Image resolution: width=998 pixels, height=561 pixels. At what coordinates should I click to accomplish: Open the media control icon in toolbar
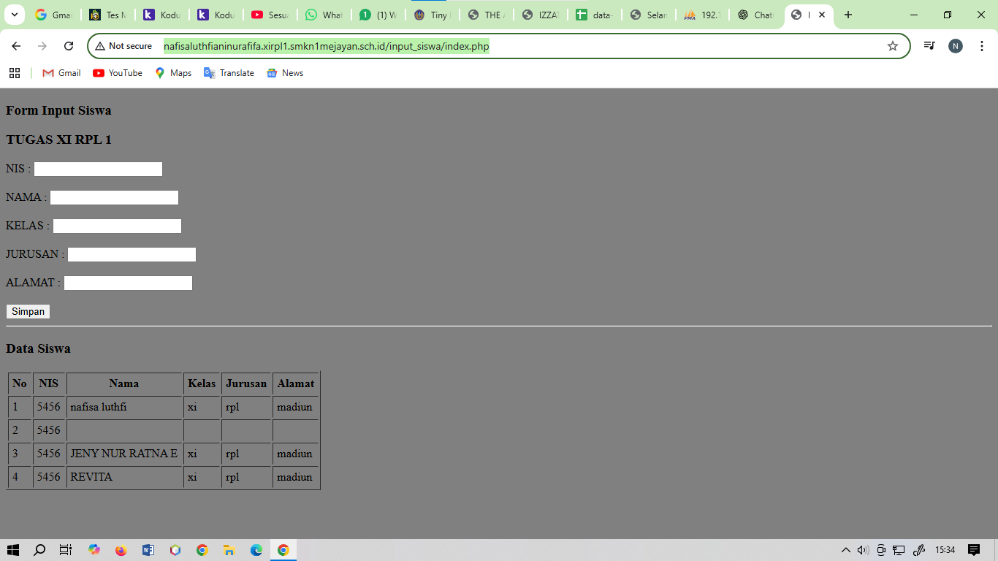click(929, 46)
